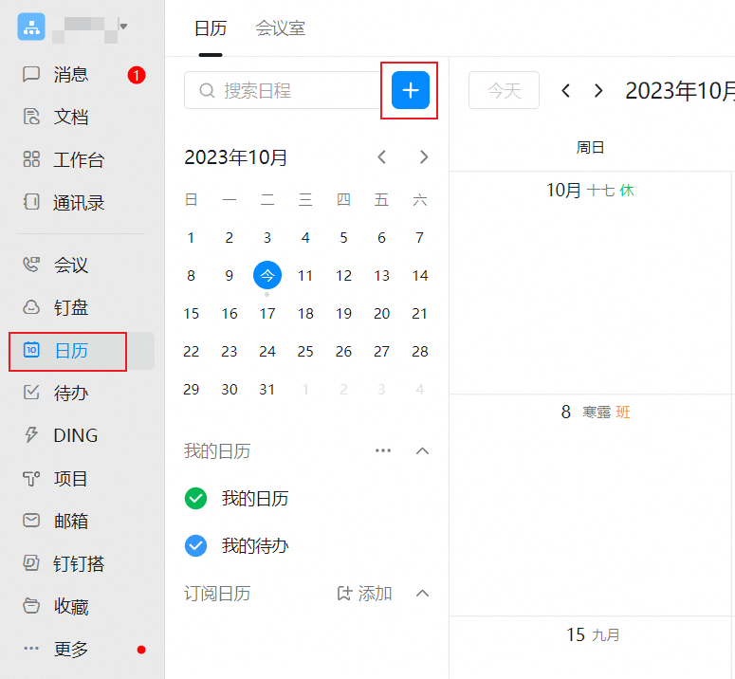This screenshot has width=735, height=679.
Task: Click the 2023年10月 mini calendar title
Action: pos(236,157)
